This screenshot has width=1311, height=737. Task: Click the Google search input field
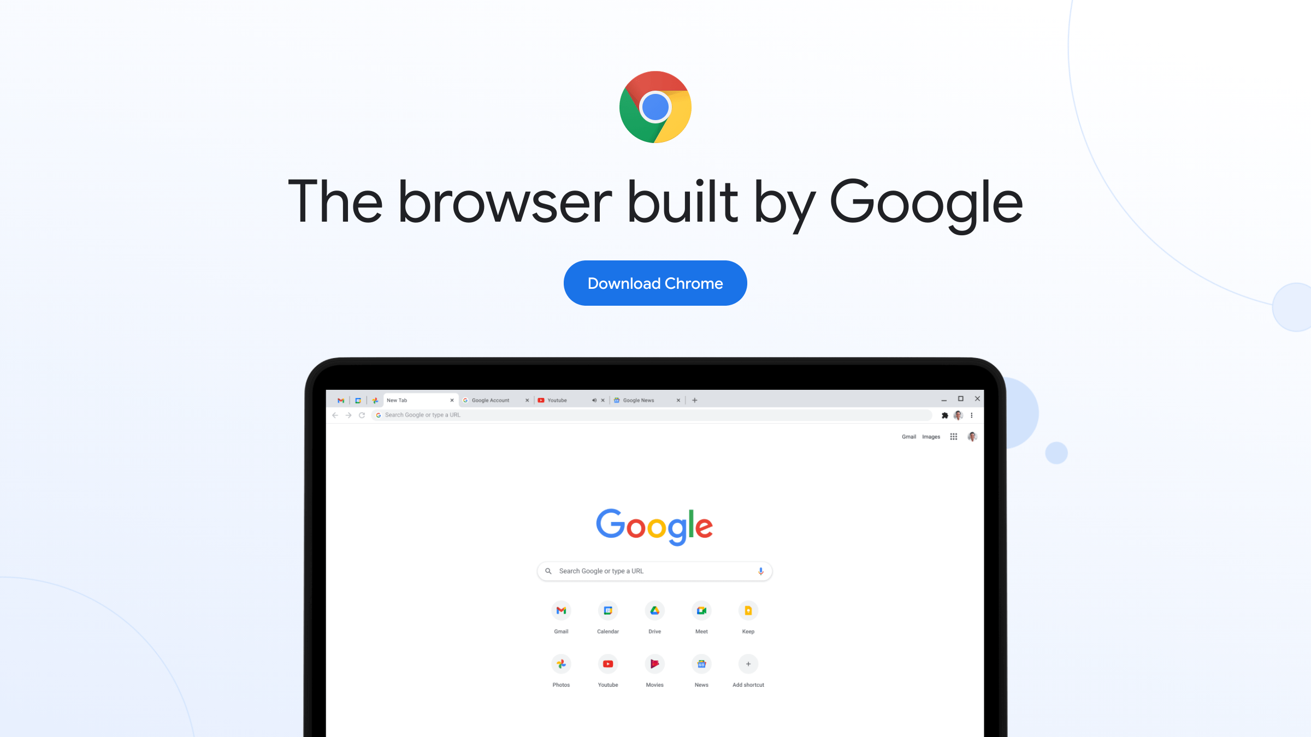[x=654, y=570]
